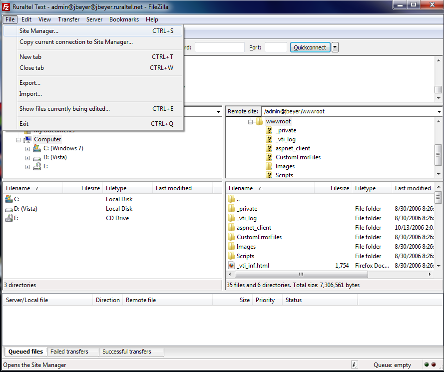Sort transfer queue by Priority column

[x=267, y=300]
